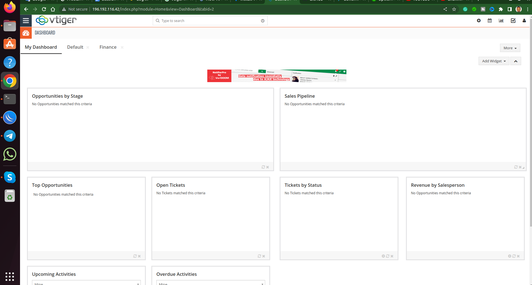Image resolution: width=532 pixels, height=285 pixels.
Task: Open the vtiger hamburger main menu
Action: (x=26, y=20)
